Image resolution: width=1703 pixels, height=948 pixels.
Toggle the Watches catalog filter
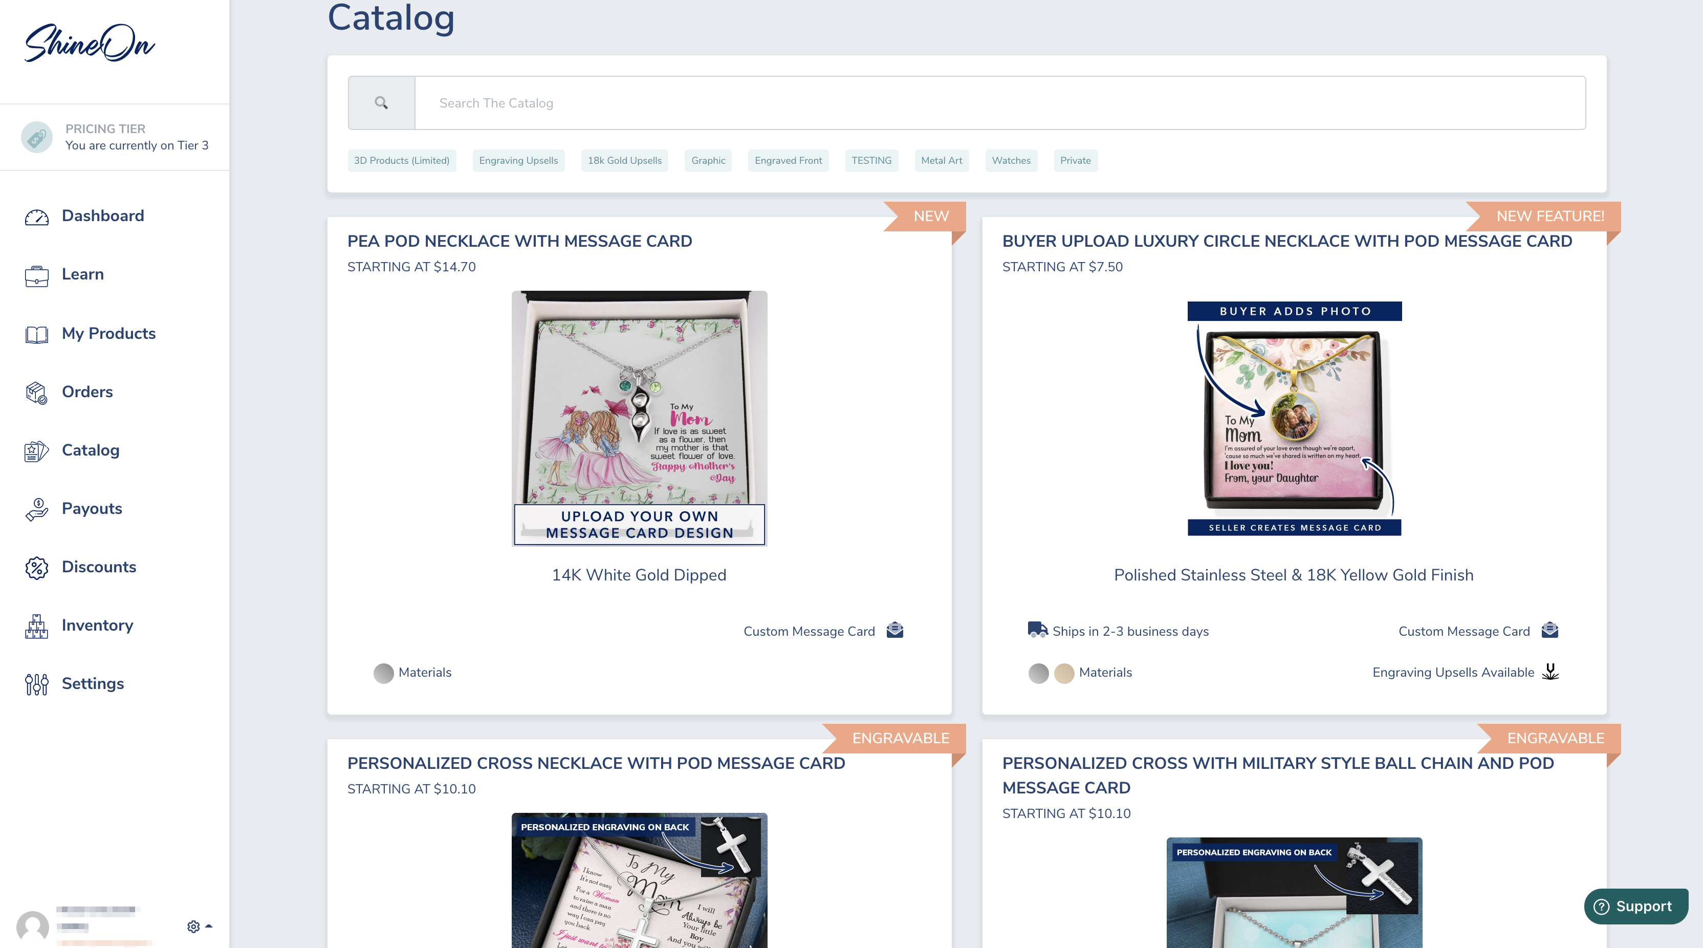pyautogui.click(x=1011, y=161)
